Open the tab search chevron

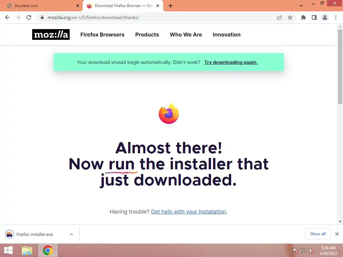(x=301, y=6)
